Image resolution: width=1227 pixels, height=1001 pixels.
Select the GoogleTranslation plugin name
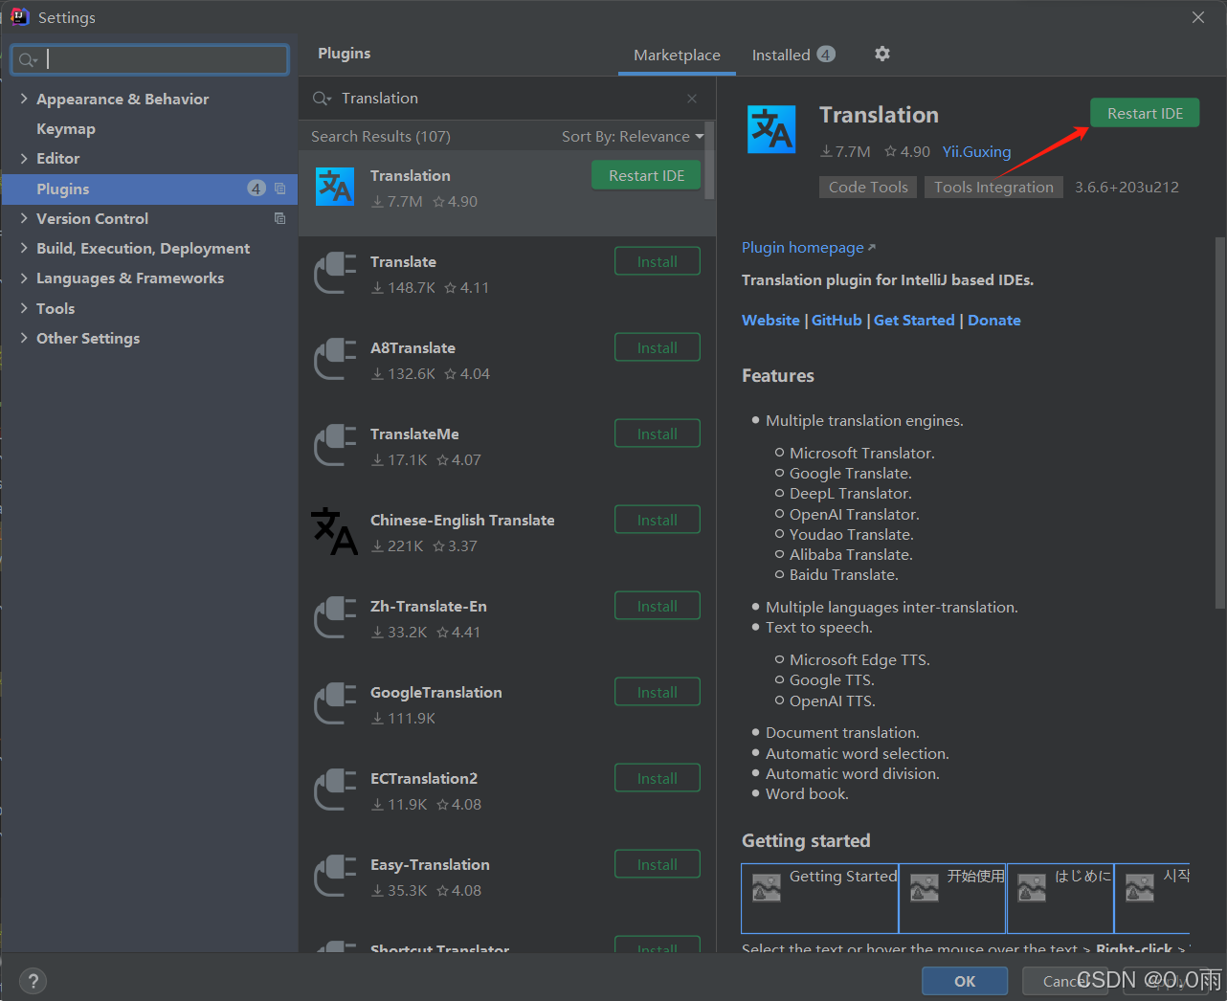pos(435,692)
